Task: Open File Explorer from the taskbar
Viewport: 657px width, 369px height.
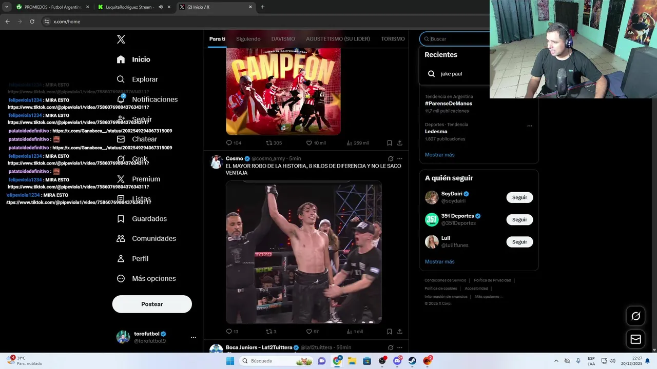Action: (352, 361)
